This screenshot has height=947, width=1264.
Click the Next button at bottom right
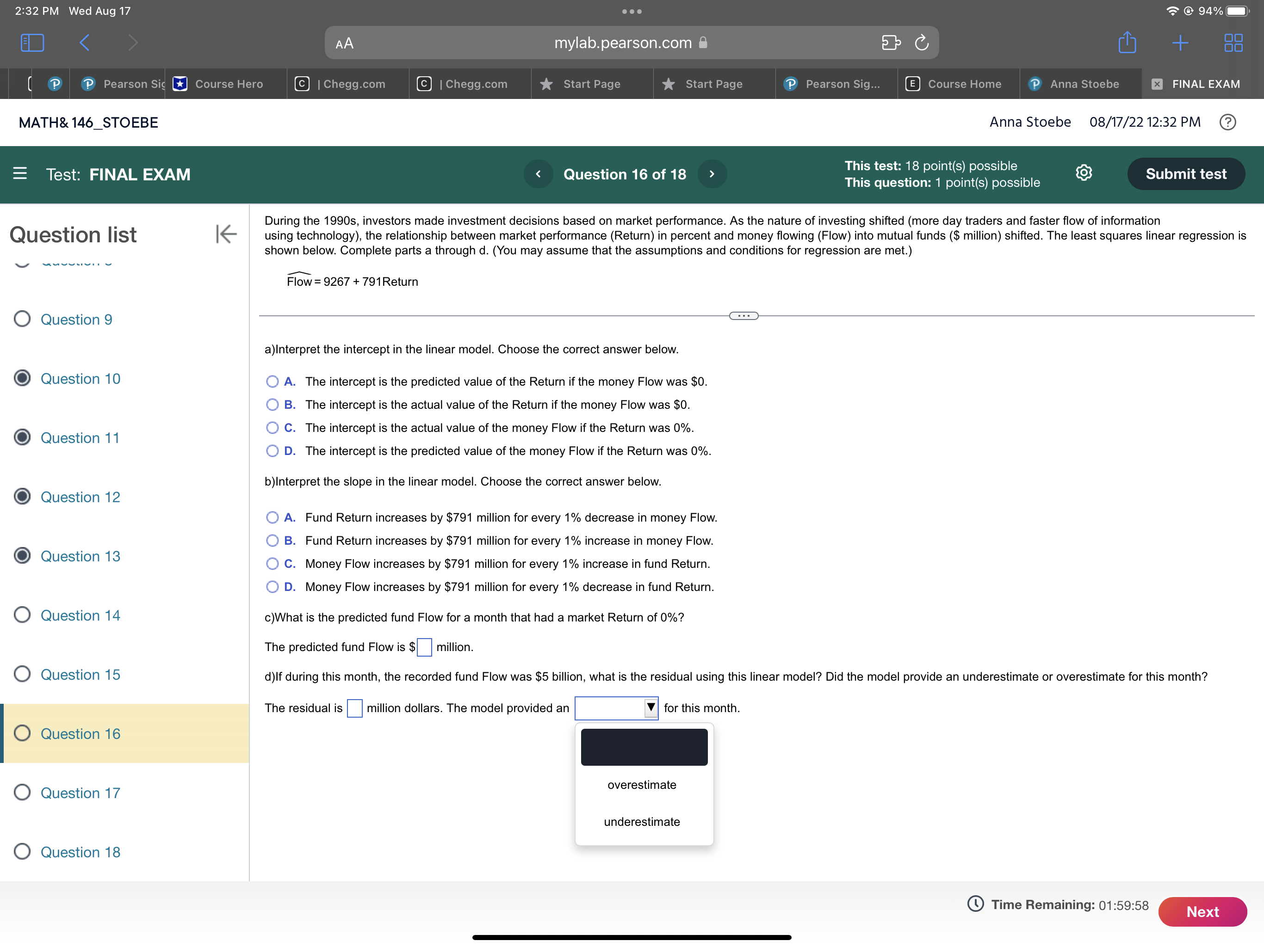pyautogui.click(x=1202, y=911)
